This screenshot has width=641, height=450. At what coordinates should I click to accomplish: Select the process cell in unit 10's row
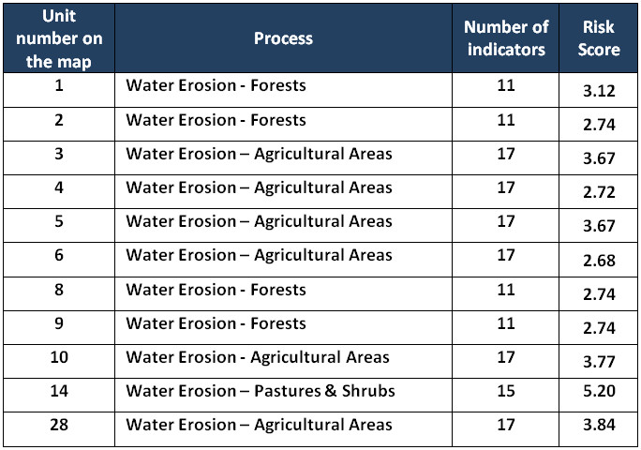point(258,357)
